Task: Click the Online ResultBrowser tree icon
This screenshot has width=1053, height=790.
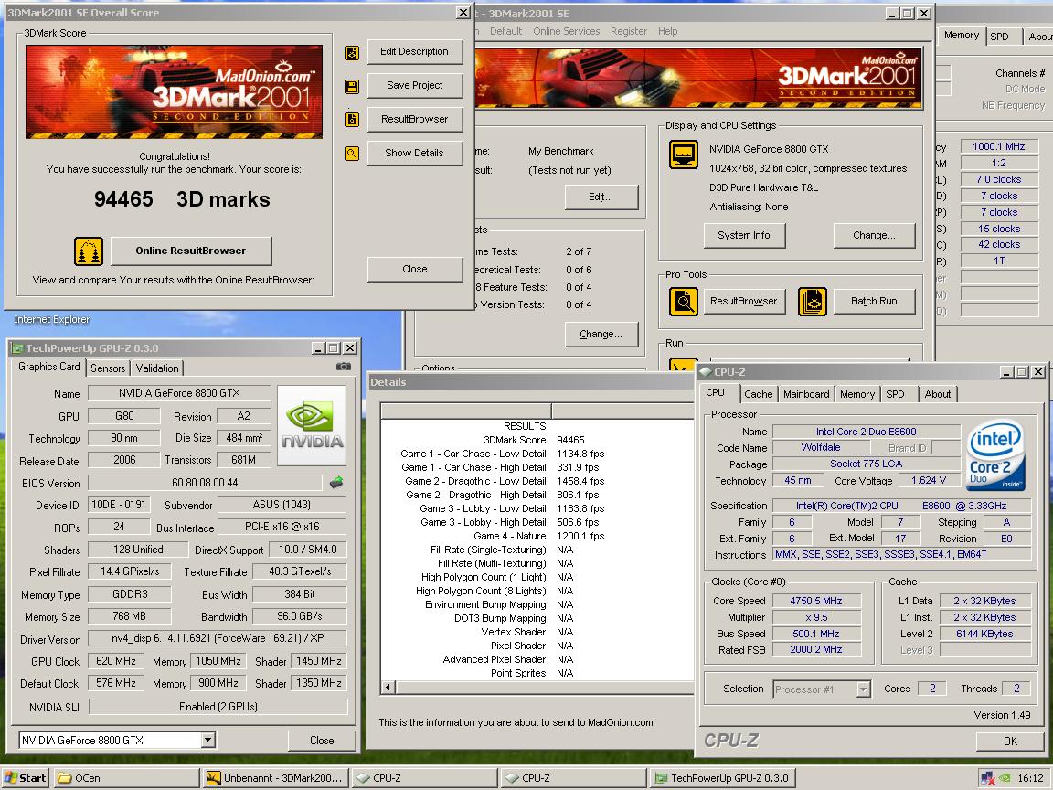Action: pos(89,251)
